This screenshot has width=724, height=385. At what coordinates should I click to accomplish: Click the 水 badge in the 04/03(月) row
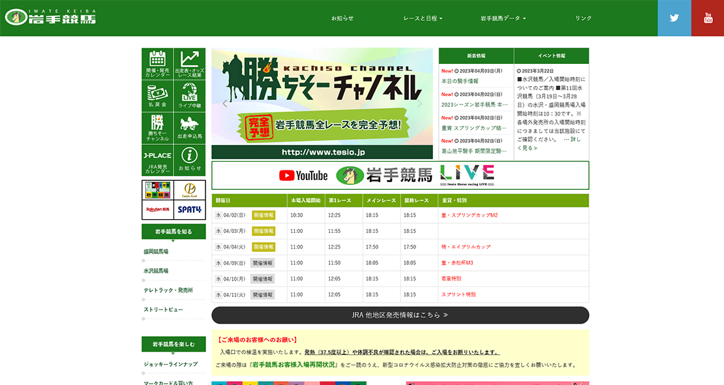coord(219,231)
